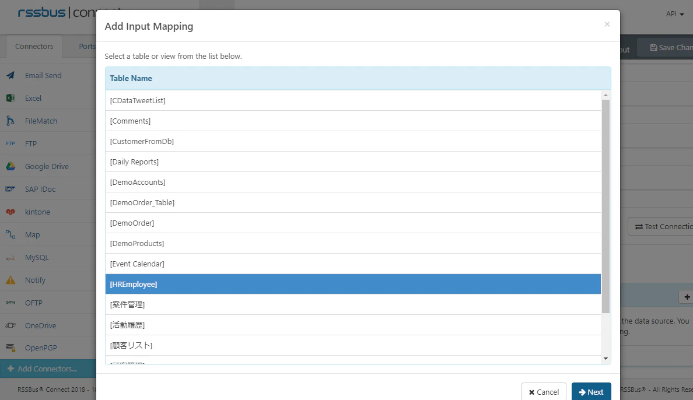
Task: Click the FTP connector icon
Action: point(10,143)
